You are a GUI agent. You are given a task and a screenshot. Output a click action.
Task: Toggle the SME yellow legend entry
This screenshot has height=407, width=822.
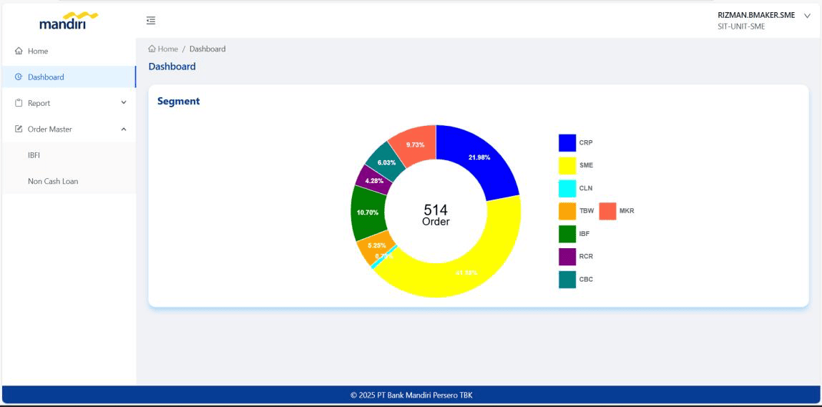(576, 165)
